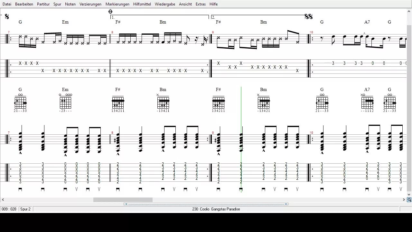This screenshot has width=412, height=232.
Task: Open the Noten menu
Action: 70,4
